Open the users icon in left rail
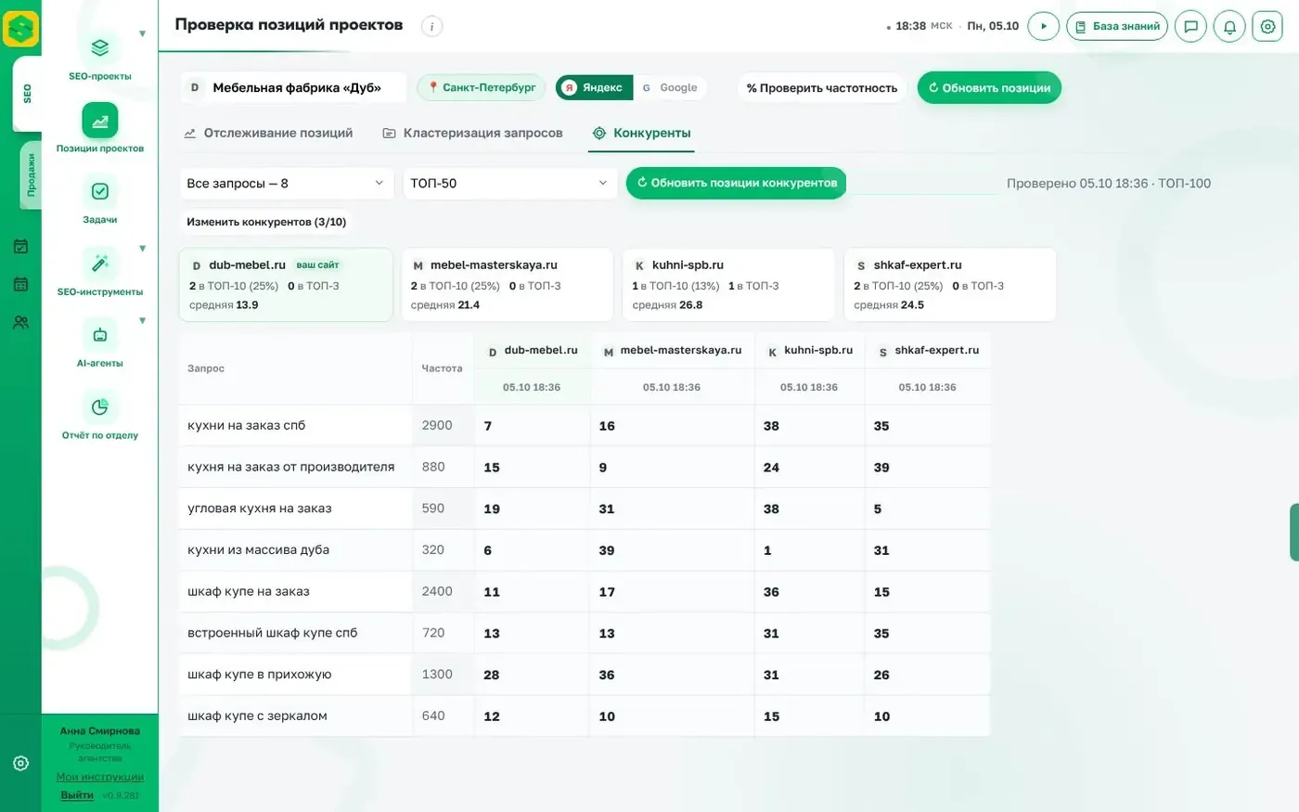This screenshot has height=812, width=1299. (20, 322)
